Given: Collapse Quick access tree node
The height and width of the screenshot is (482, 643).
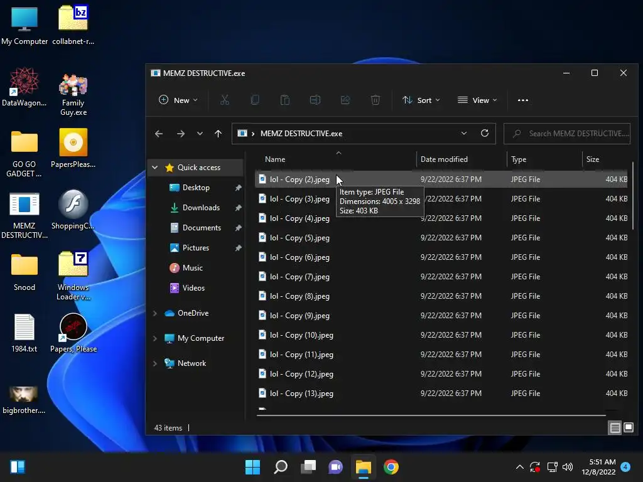Looking at the screenshot, I should click(154, 167).
